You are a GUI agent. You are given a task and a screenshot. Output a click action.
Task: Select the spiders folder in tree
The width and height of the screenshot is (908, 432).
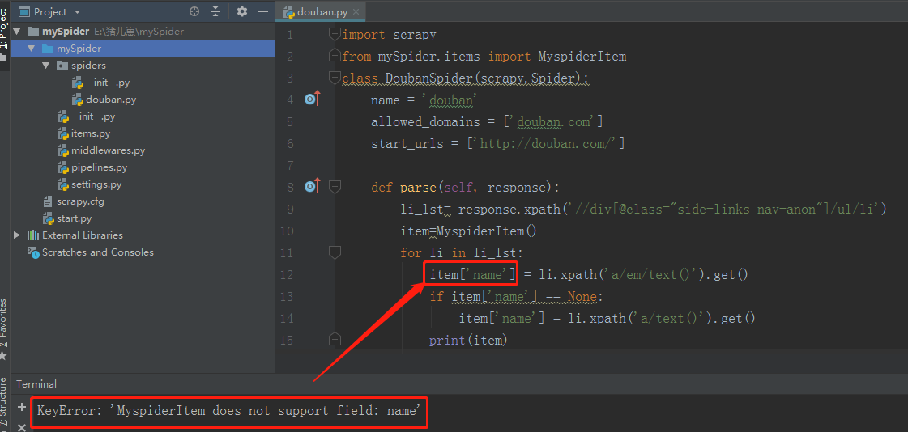point(88,66)
